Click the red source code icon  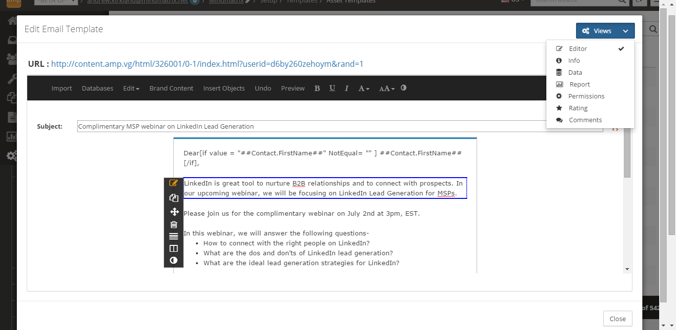tap(615, 129)
